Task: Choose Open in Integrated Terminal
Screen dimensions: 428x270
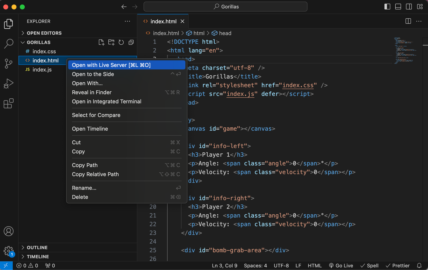Action: (x=127, y=101)
